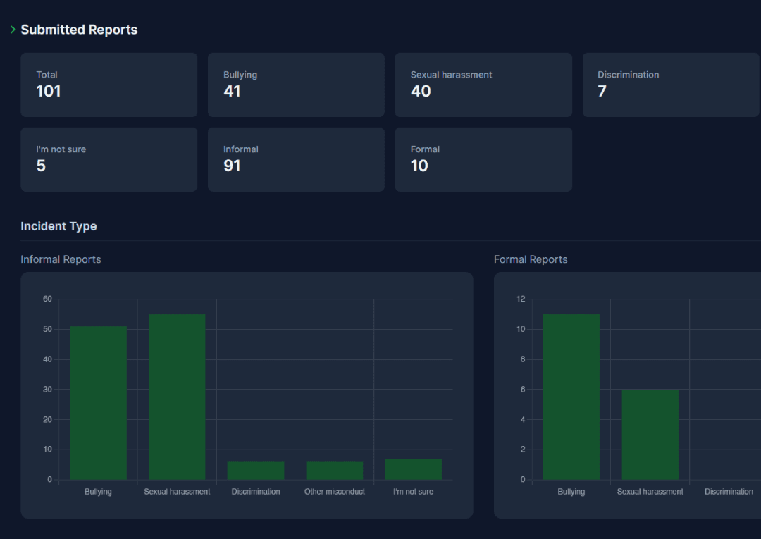761x539 pixels.
Task: Click the Formal Reports chart title
Action: (531, 259)
